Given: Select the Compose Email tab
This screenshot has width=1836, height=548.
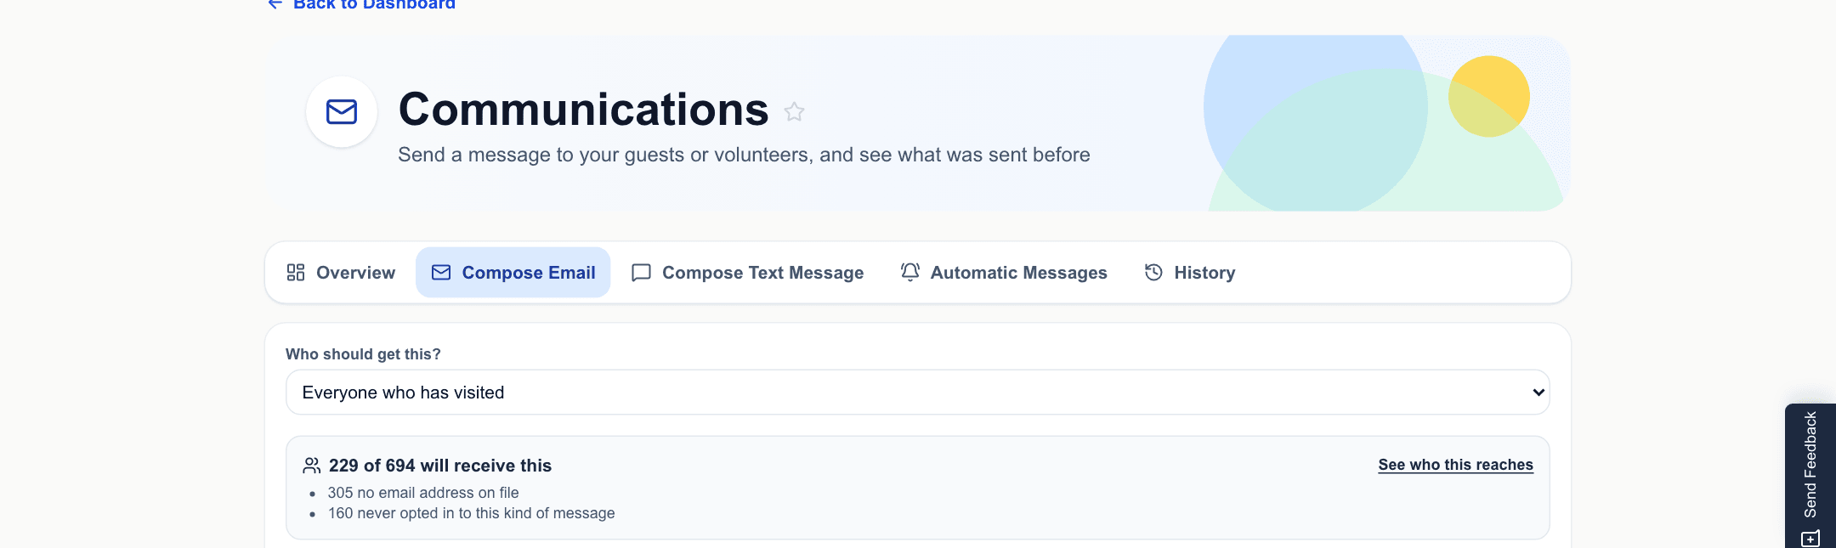Looking at the screenshot, I should tap(513, 273).
